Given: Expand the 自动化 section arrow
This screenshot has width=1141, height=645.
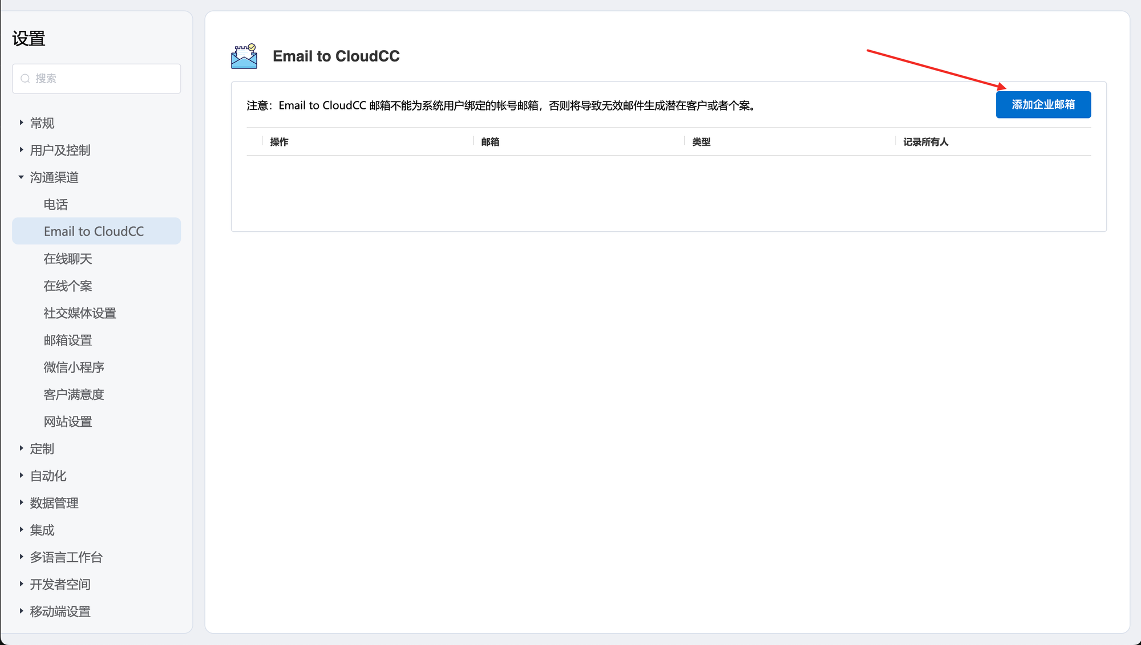Looking at the screenshot, I should [x=21, y=475].
